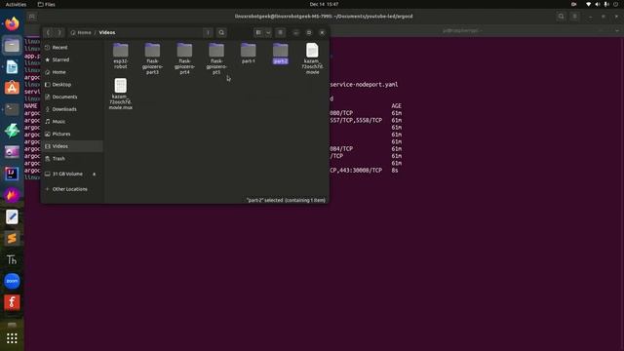Open the Files hamburger menu
The width and height of the screenshot is (624, 351).
pyautogui.click(x=280, y=32)
